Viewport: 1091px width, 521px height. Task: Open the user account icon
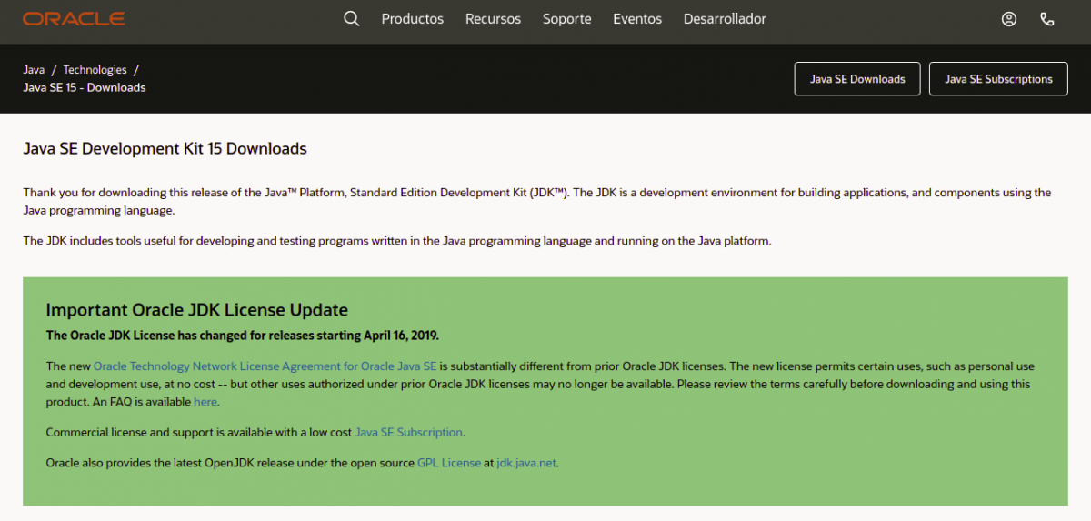(1008, 19)
